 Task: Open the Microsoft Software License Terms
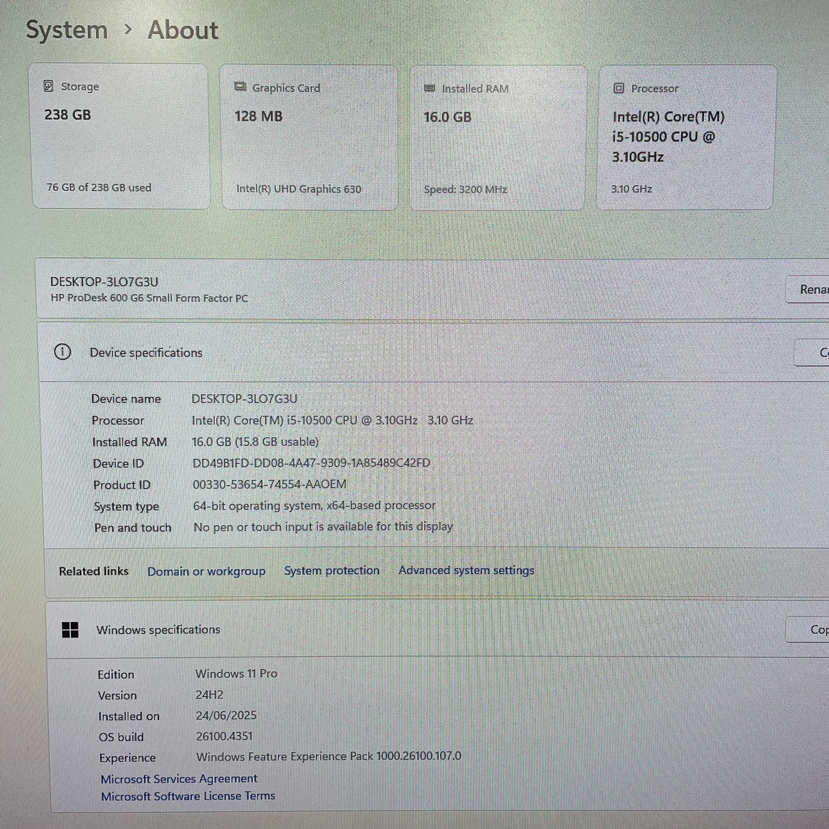tap(188, 796)
